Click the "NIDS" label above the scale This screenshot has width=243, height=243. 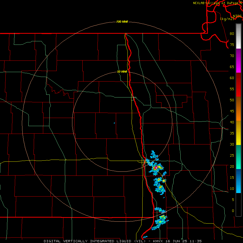tap(237, 16)
